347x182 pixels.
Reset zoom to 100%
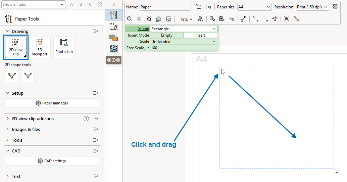pos(200,19)
